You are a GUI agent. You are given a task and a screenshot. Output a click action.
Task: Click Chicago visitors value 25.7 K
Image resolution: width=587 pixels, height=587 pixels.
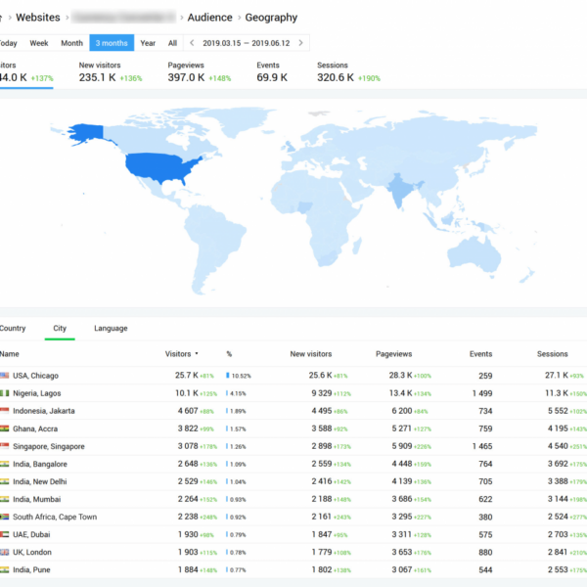coord(187,375)
